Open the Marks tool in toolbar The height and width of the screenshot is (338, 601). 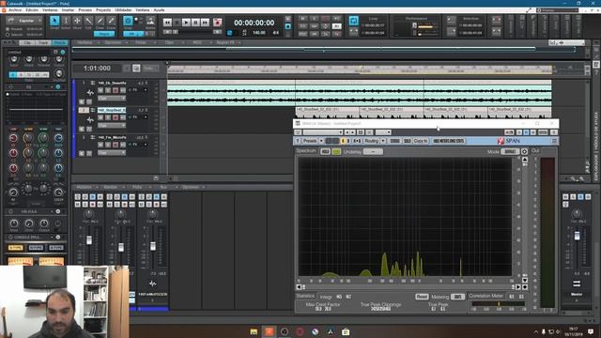point(150,21)
